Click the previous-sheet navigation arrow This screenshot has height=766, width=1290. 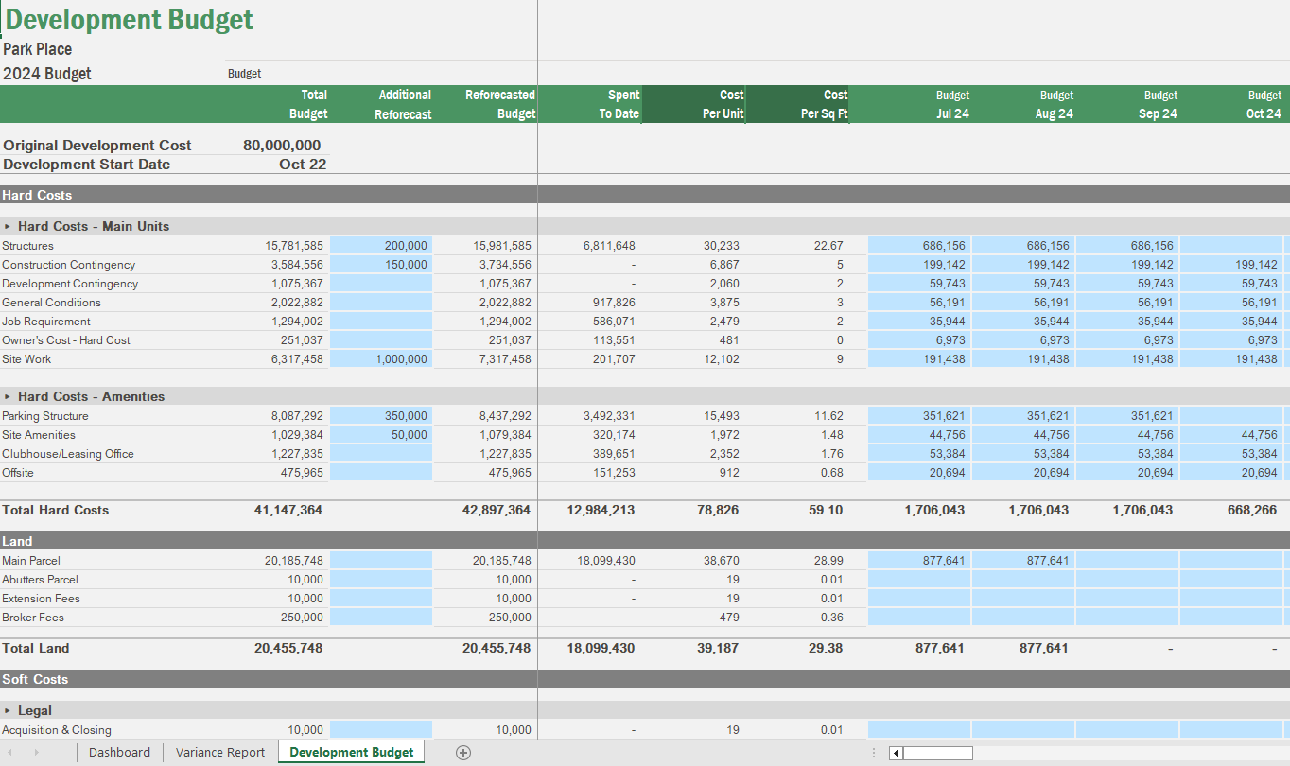pyautogui.click(x=10, y=752)
